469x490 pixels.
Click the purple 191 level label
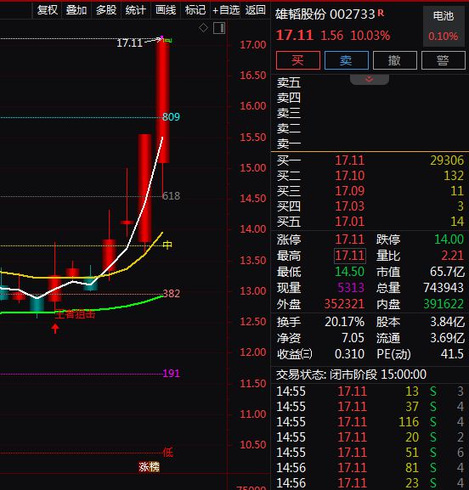tap(171, 374)
